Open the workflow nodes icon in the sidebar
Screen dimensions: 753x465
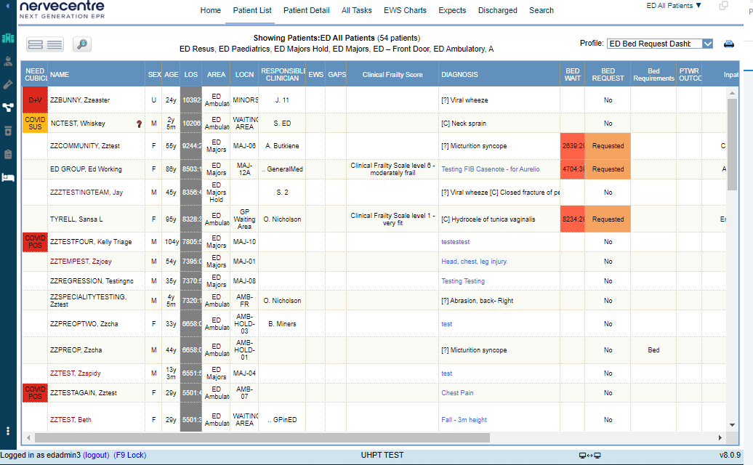pos(8,108)
